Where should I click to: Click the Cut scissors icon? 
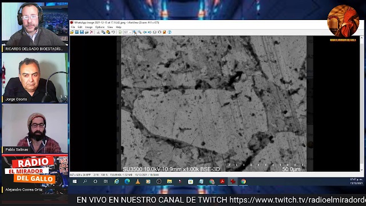coord(98,32)
